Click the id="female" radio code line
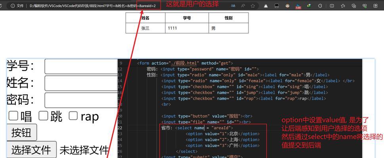Image resolution: width=384 pixels, height=158 pixels. click(258, 81)
